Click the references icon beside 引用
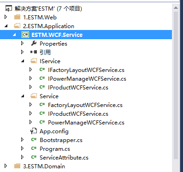 pyautogui.click(x=34, y=52)
